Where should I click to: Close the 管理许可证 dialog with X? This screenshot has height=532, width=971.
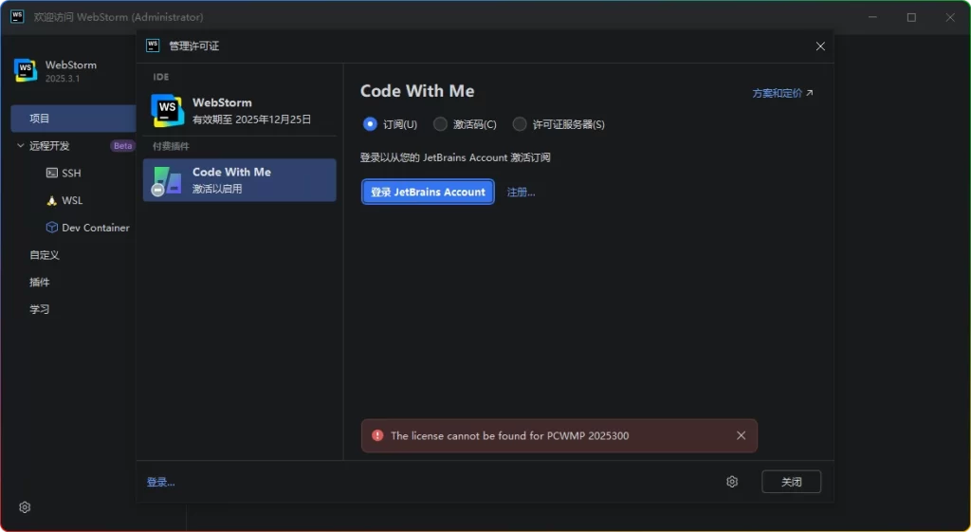click(x=820, y=46)
